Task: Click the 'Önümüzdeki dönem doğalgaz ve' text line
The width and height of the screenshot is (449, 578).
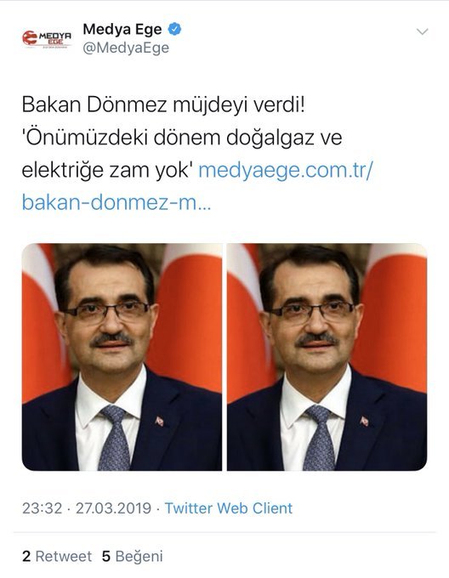Action: (182, 138)
